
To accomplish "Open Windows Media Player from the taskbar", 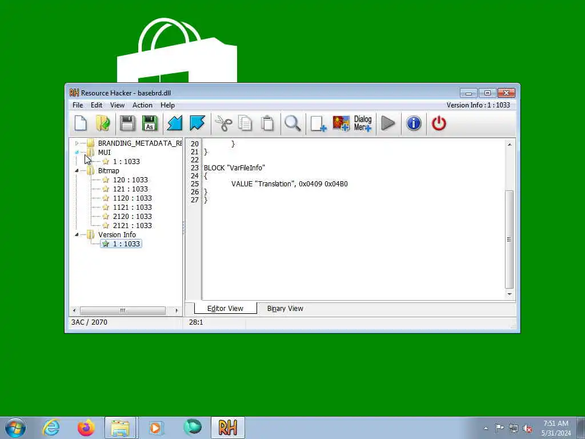I will [x=155, y=428].
